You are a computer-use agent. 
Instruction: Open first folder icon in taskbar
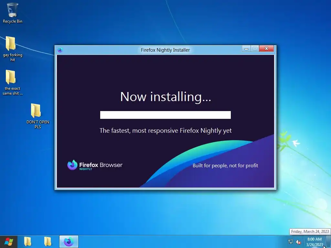[28, 242]
